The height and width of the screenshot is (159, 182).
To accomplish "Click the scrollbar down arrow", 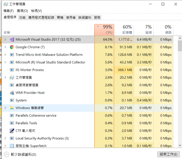I will [x=180, y=145].
